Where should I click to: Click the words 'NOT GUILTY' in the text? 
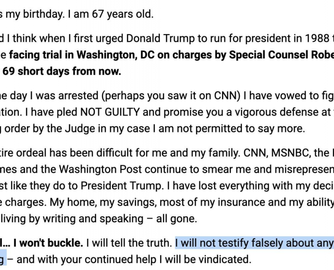[110, 112]
